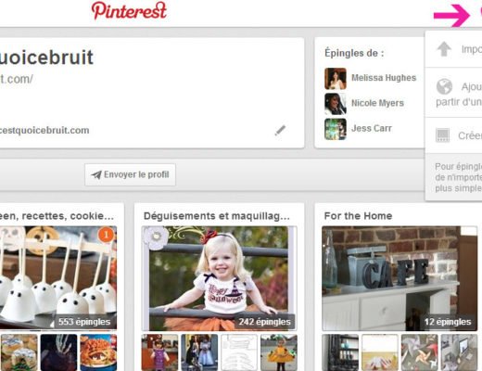This screenshot has height=371, width=482.
Task: Click the pinwheel pattern small thumbnail
Action: pos(419,352)
